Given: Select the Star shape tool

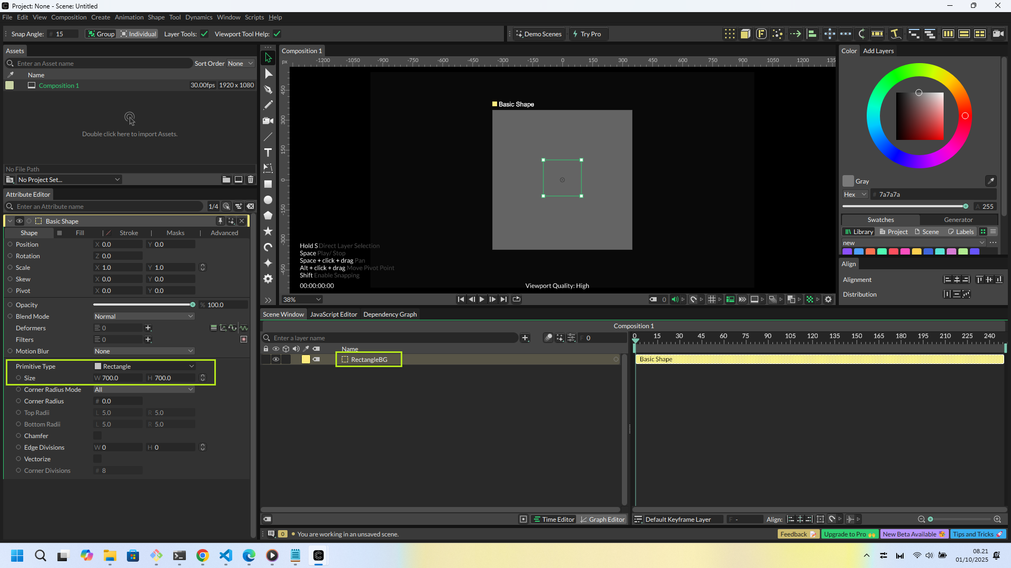Looking at the screenshot, I should (x=268, y=231).
